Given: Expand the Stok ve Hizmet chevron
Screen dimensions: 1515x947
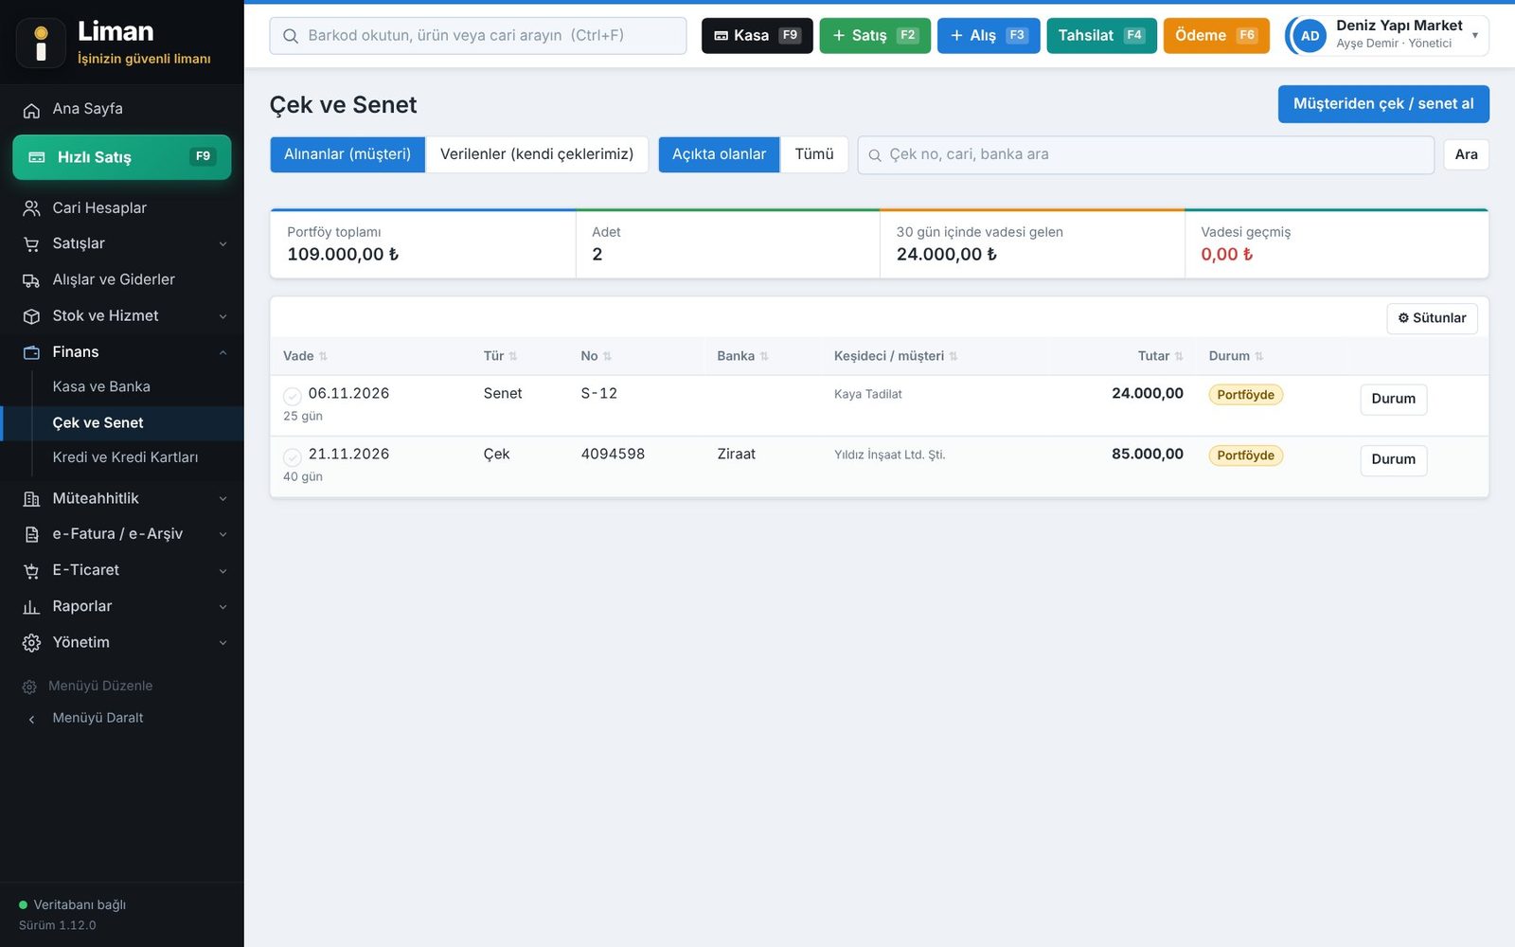Looking at the screenshot, I should pos(223,316).
